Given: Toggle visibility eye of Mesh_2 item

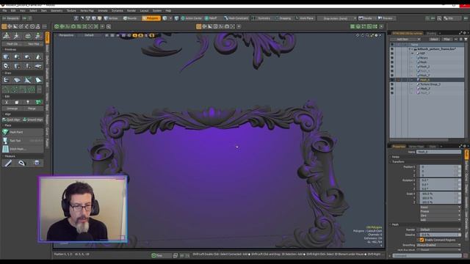Looking at the screenshot, I should click(x=392, y=67).
